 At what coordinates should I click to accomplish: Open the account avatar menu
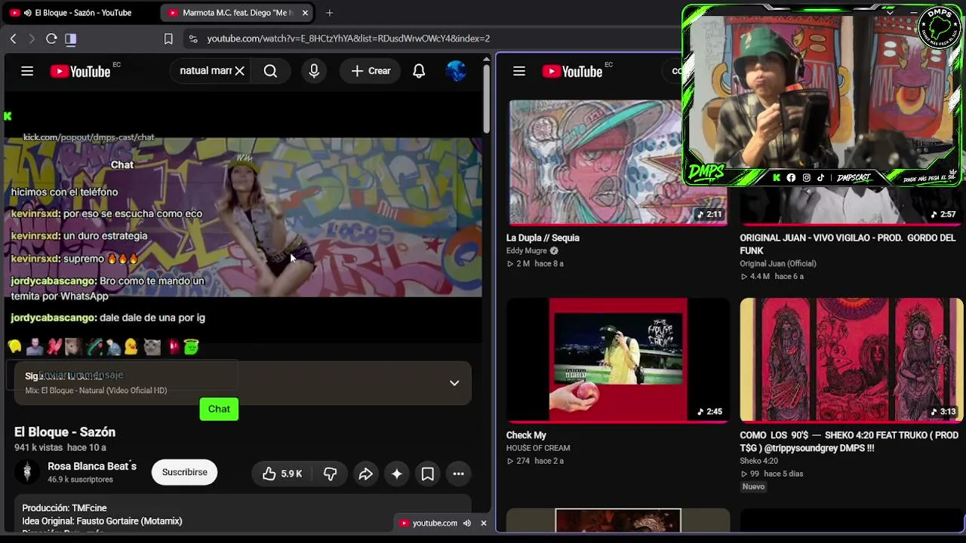point(456,71)
